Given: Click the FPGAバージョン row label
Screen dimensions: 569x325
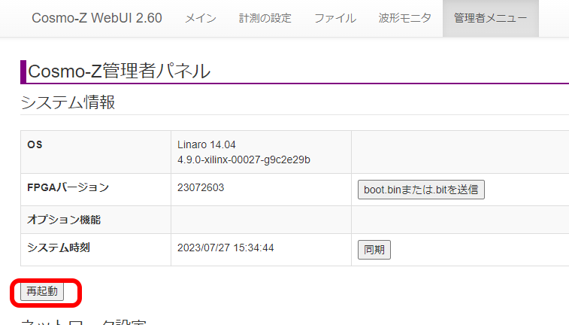Looking at the screenshot, I should 68,188.
